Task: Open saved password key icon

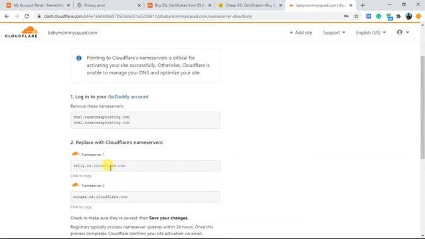Action: pos(346,16)
